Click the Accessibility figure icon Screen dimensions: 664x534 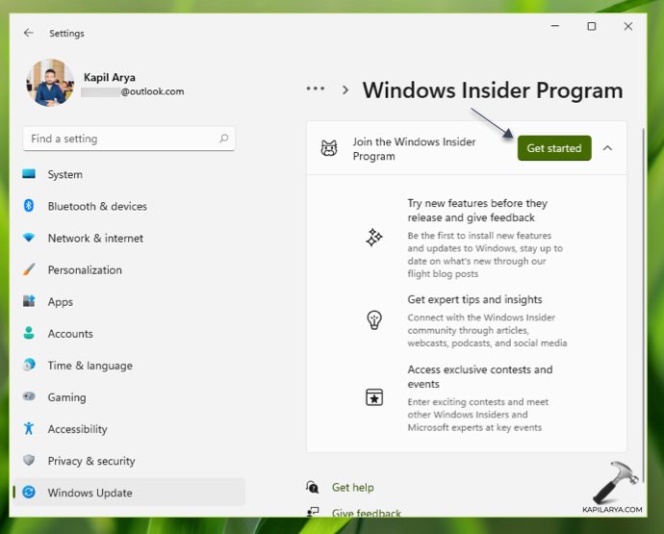(x=29, y=428)
